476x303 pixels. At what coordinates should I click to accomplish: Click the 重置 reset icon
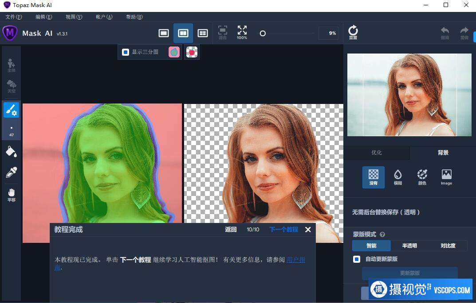tap(353, 32)
